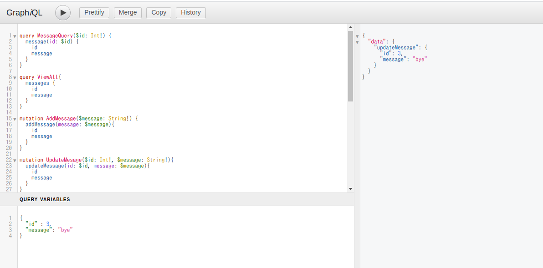543x268 pixels.
Task: Click the "updateMessage" key in results
Action: 396,48
